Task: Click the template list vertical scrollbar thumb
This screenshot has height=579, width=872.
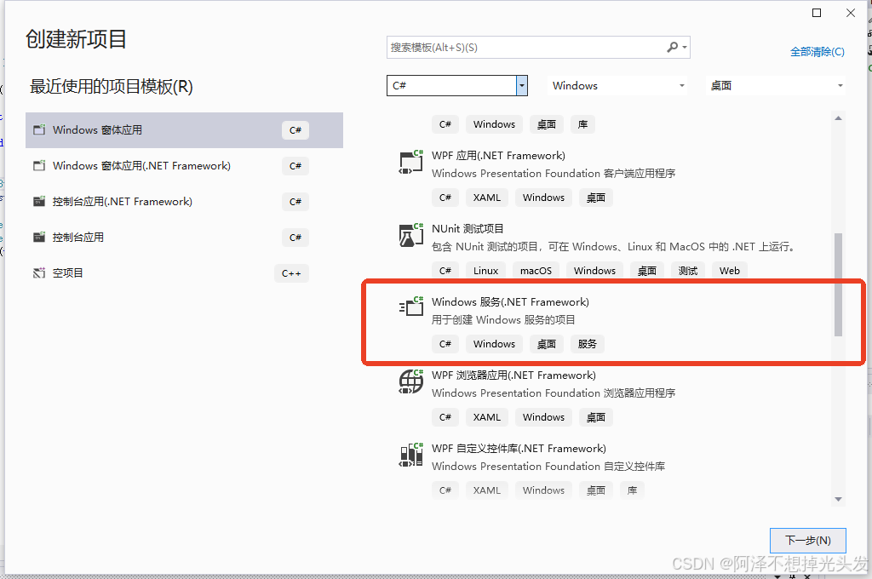Action: pyautogui.click(x=838, y=284)
